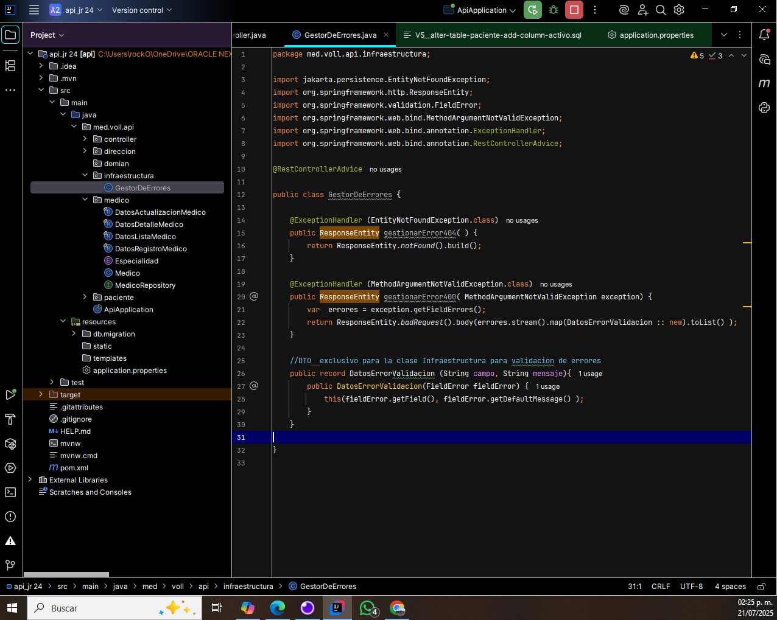Open the api_jr 24 project dropdown
777x620 pixels.
(76, 10)
